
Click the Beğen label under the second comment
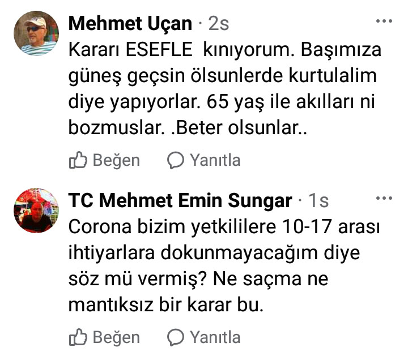pos(116,337)
